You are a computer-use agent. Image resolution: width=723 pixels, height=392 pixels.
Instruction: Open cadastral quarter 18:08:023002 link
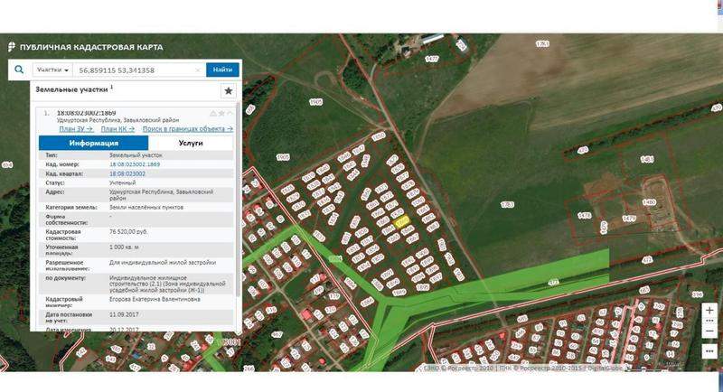[x=127, y=173]
